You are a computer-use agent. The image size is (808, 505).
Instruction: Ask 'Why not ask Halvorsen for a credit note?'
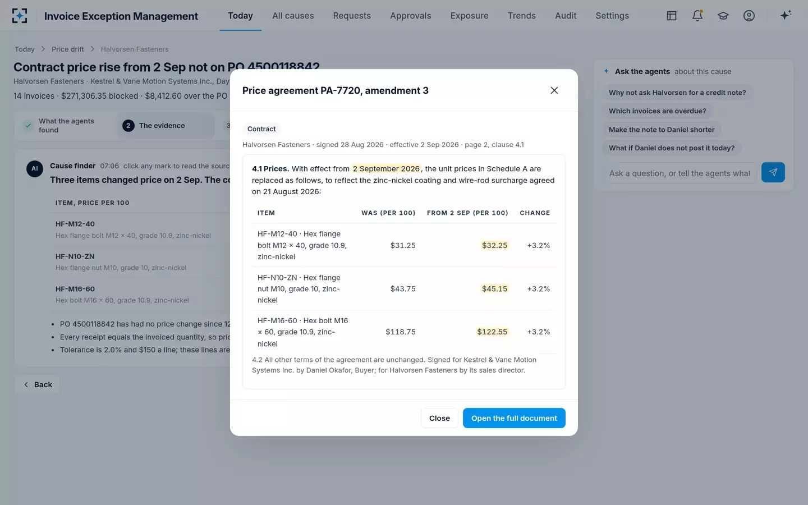pos(677,93)
